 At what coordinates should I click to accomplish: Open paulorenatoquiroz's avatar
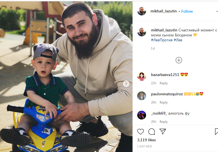click(x=142, y=96)
